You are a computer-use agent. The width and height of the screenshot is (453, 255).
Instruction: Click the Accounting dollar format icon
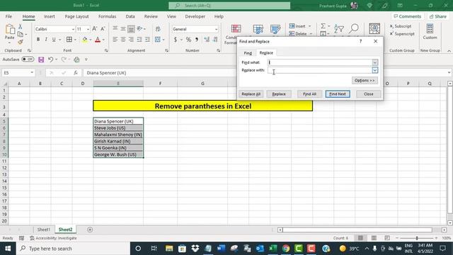click(176, 40)
